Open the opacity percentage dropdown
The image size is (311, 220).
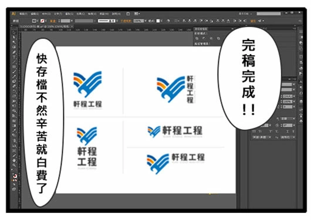pos(146,21)
